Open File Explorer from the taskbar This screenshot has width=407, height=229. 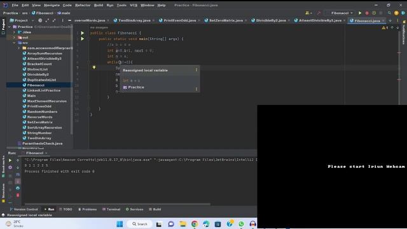(183, 224)
